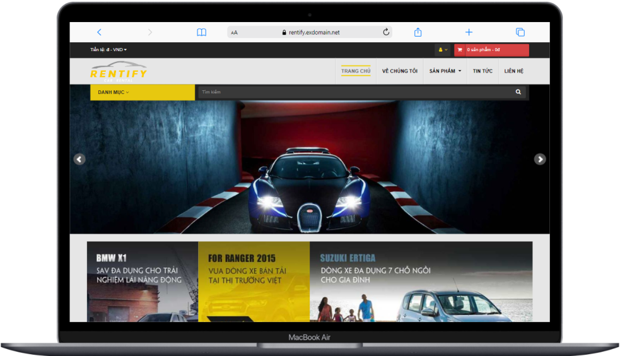This screenshot has width=620, height=356.
Task: Tap the AA reader text button
Action: tap(235, 32)
